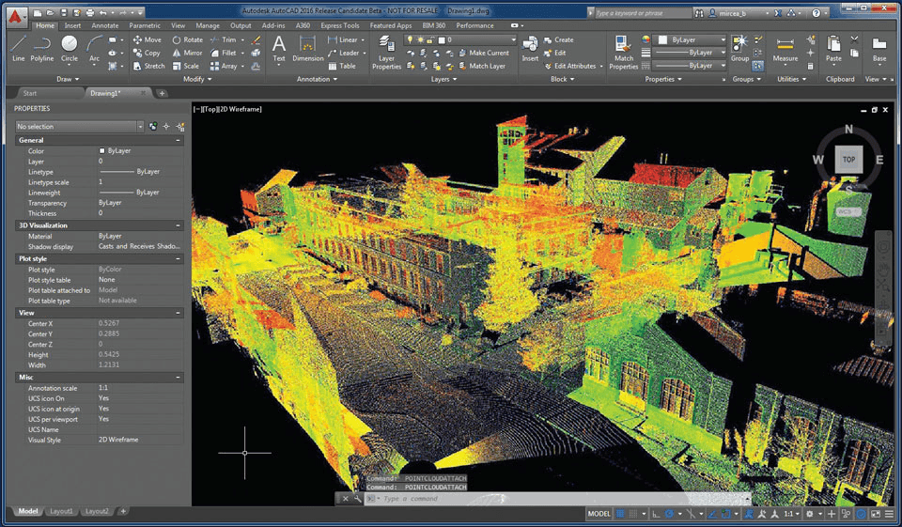Screen dimensions: 902x527
Task: Click Edit Attributes button
Action: 569,66
